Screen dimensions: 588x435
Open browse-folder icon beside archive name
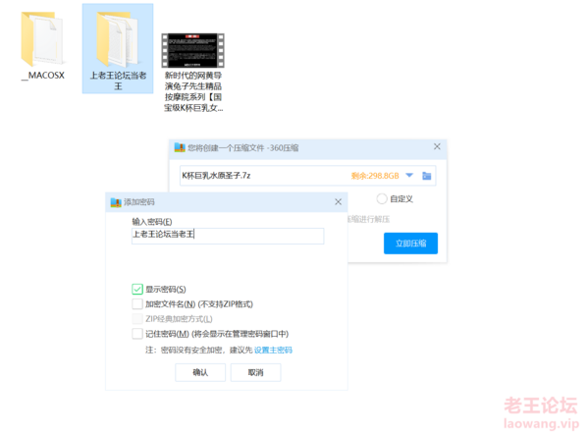426,176
